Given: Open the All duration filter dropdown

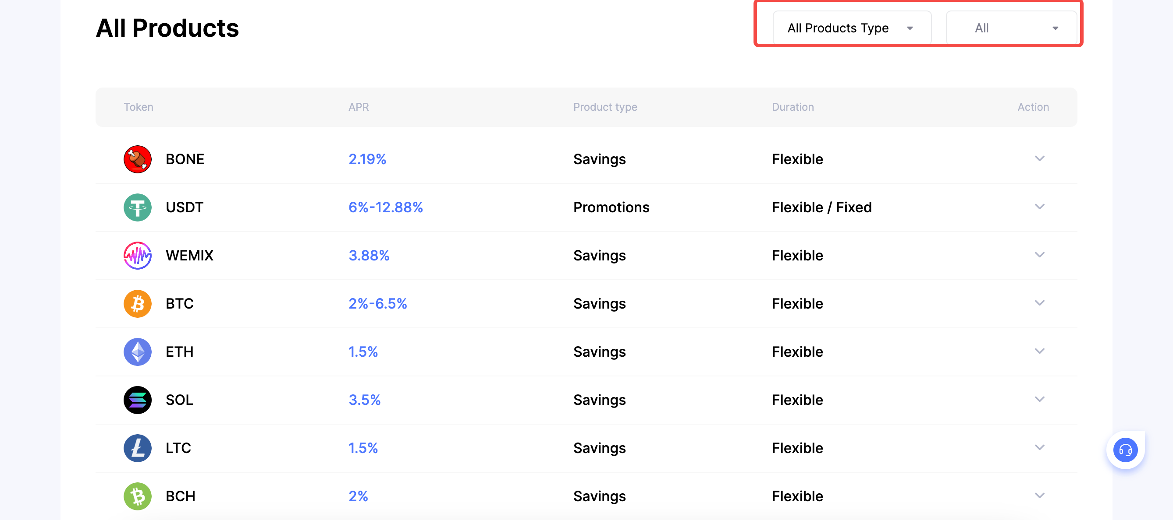Looking at the screenshot, I should (1011, 28).
